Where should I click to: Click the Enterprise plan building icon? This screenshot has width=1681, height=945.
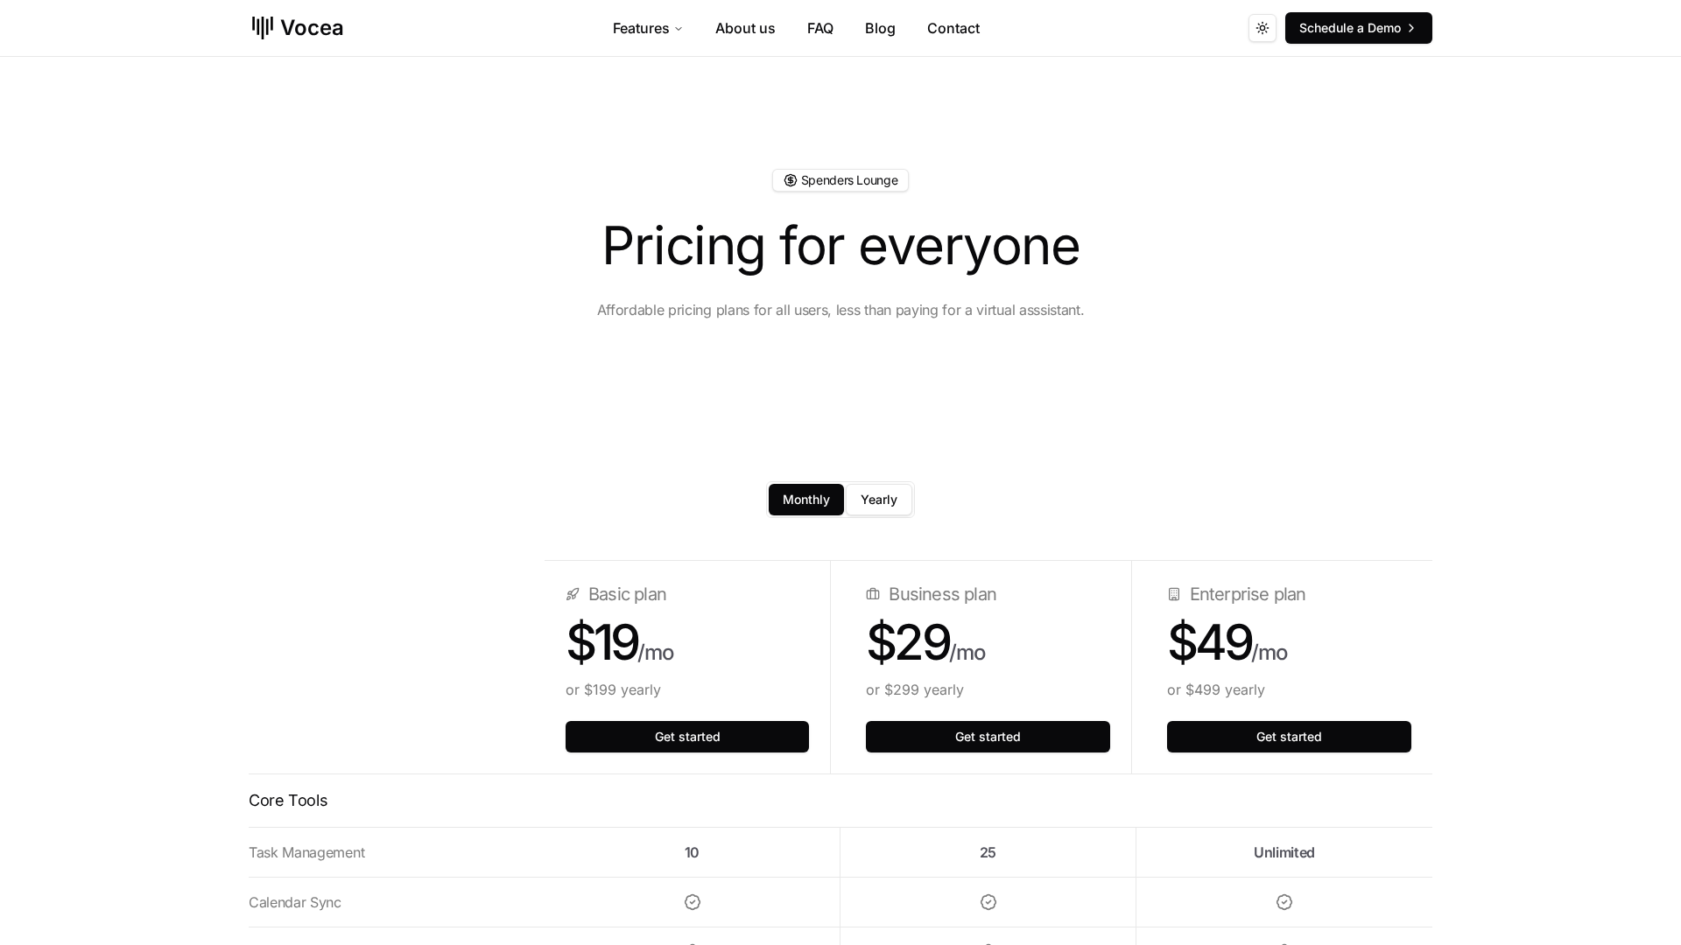1174,595
